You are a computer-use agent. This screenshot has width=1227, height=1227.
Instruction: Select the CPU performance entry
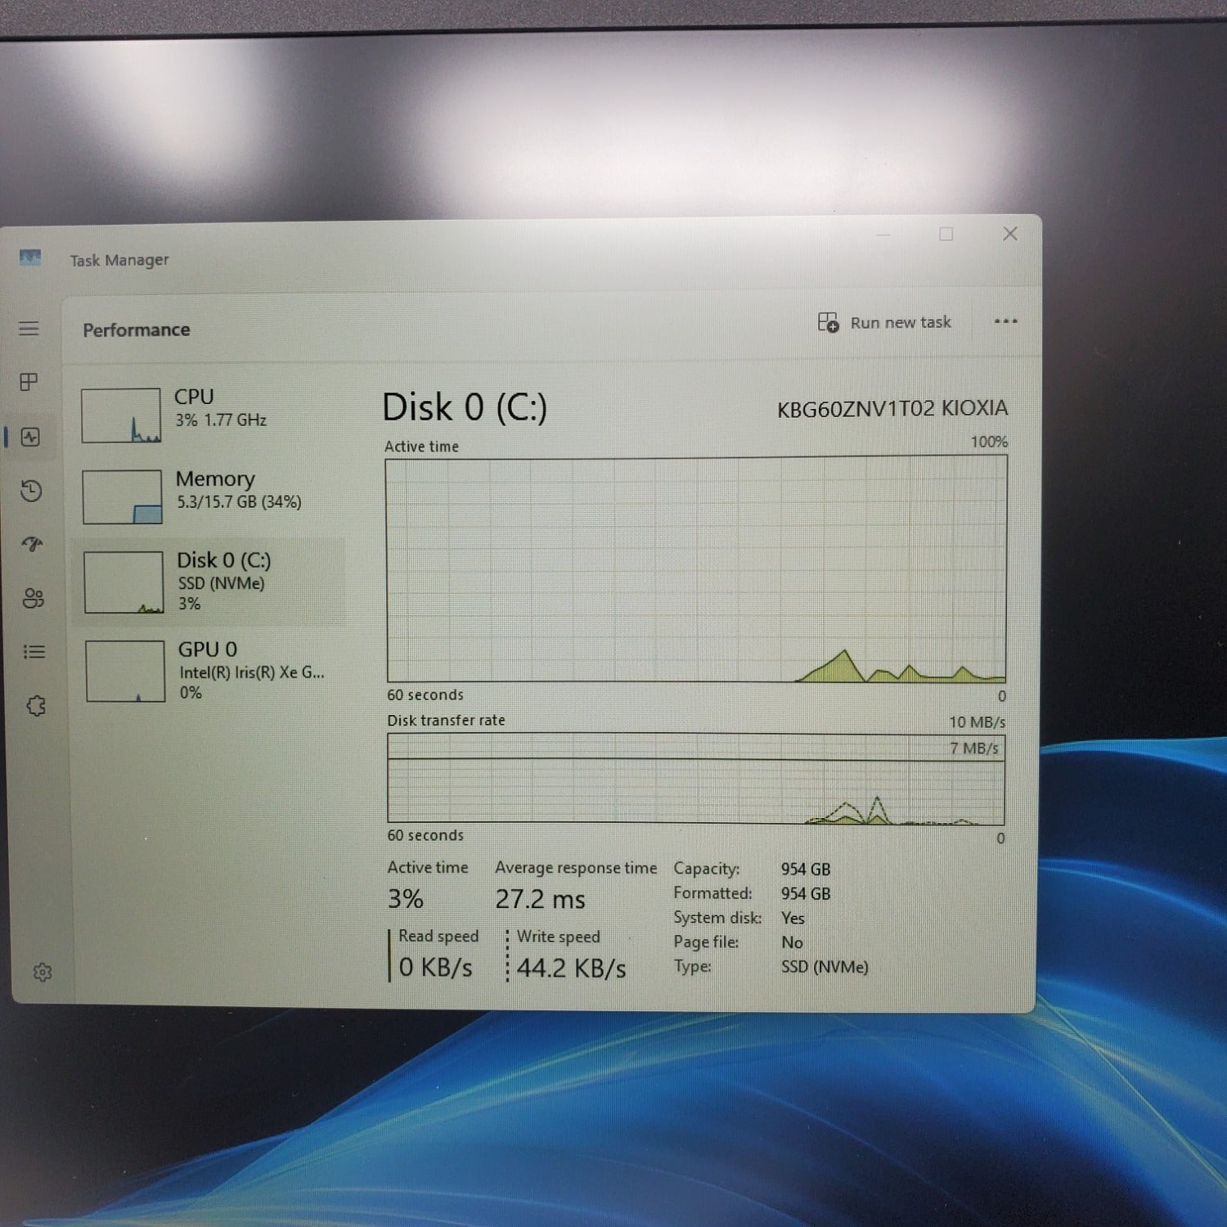click(209, 414)
